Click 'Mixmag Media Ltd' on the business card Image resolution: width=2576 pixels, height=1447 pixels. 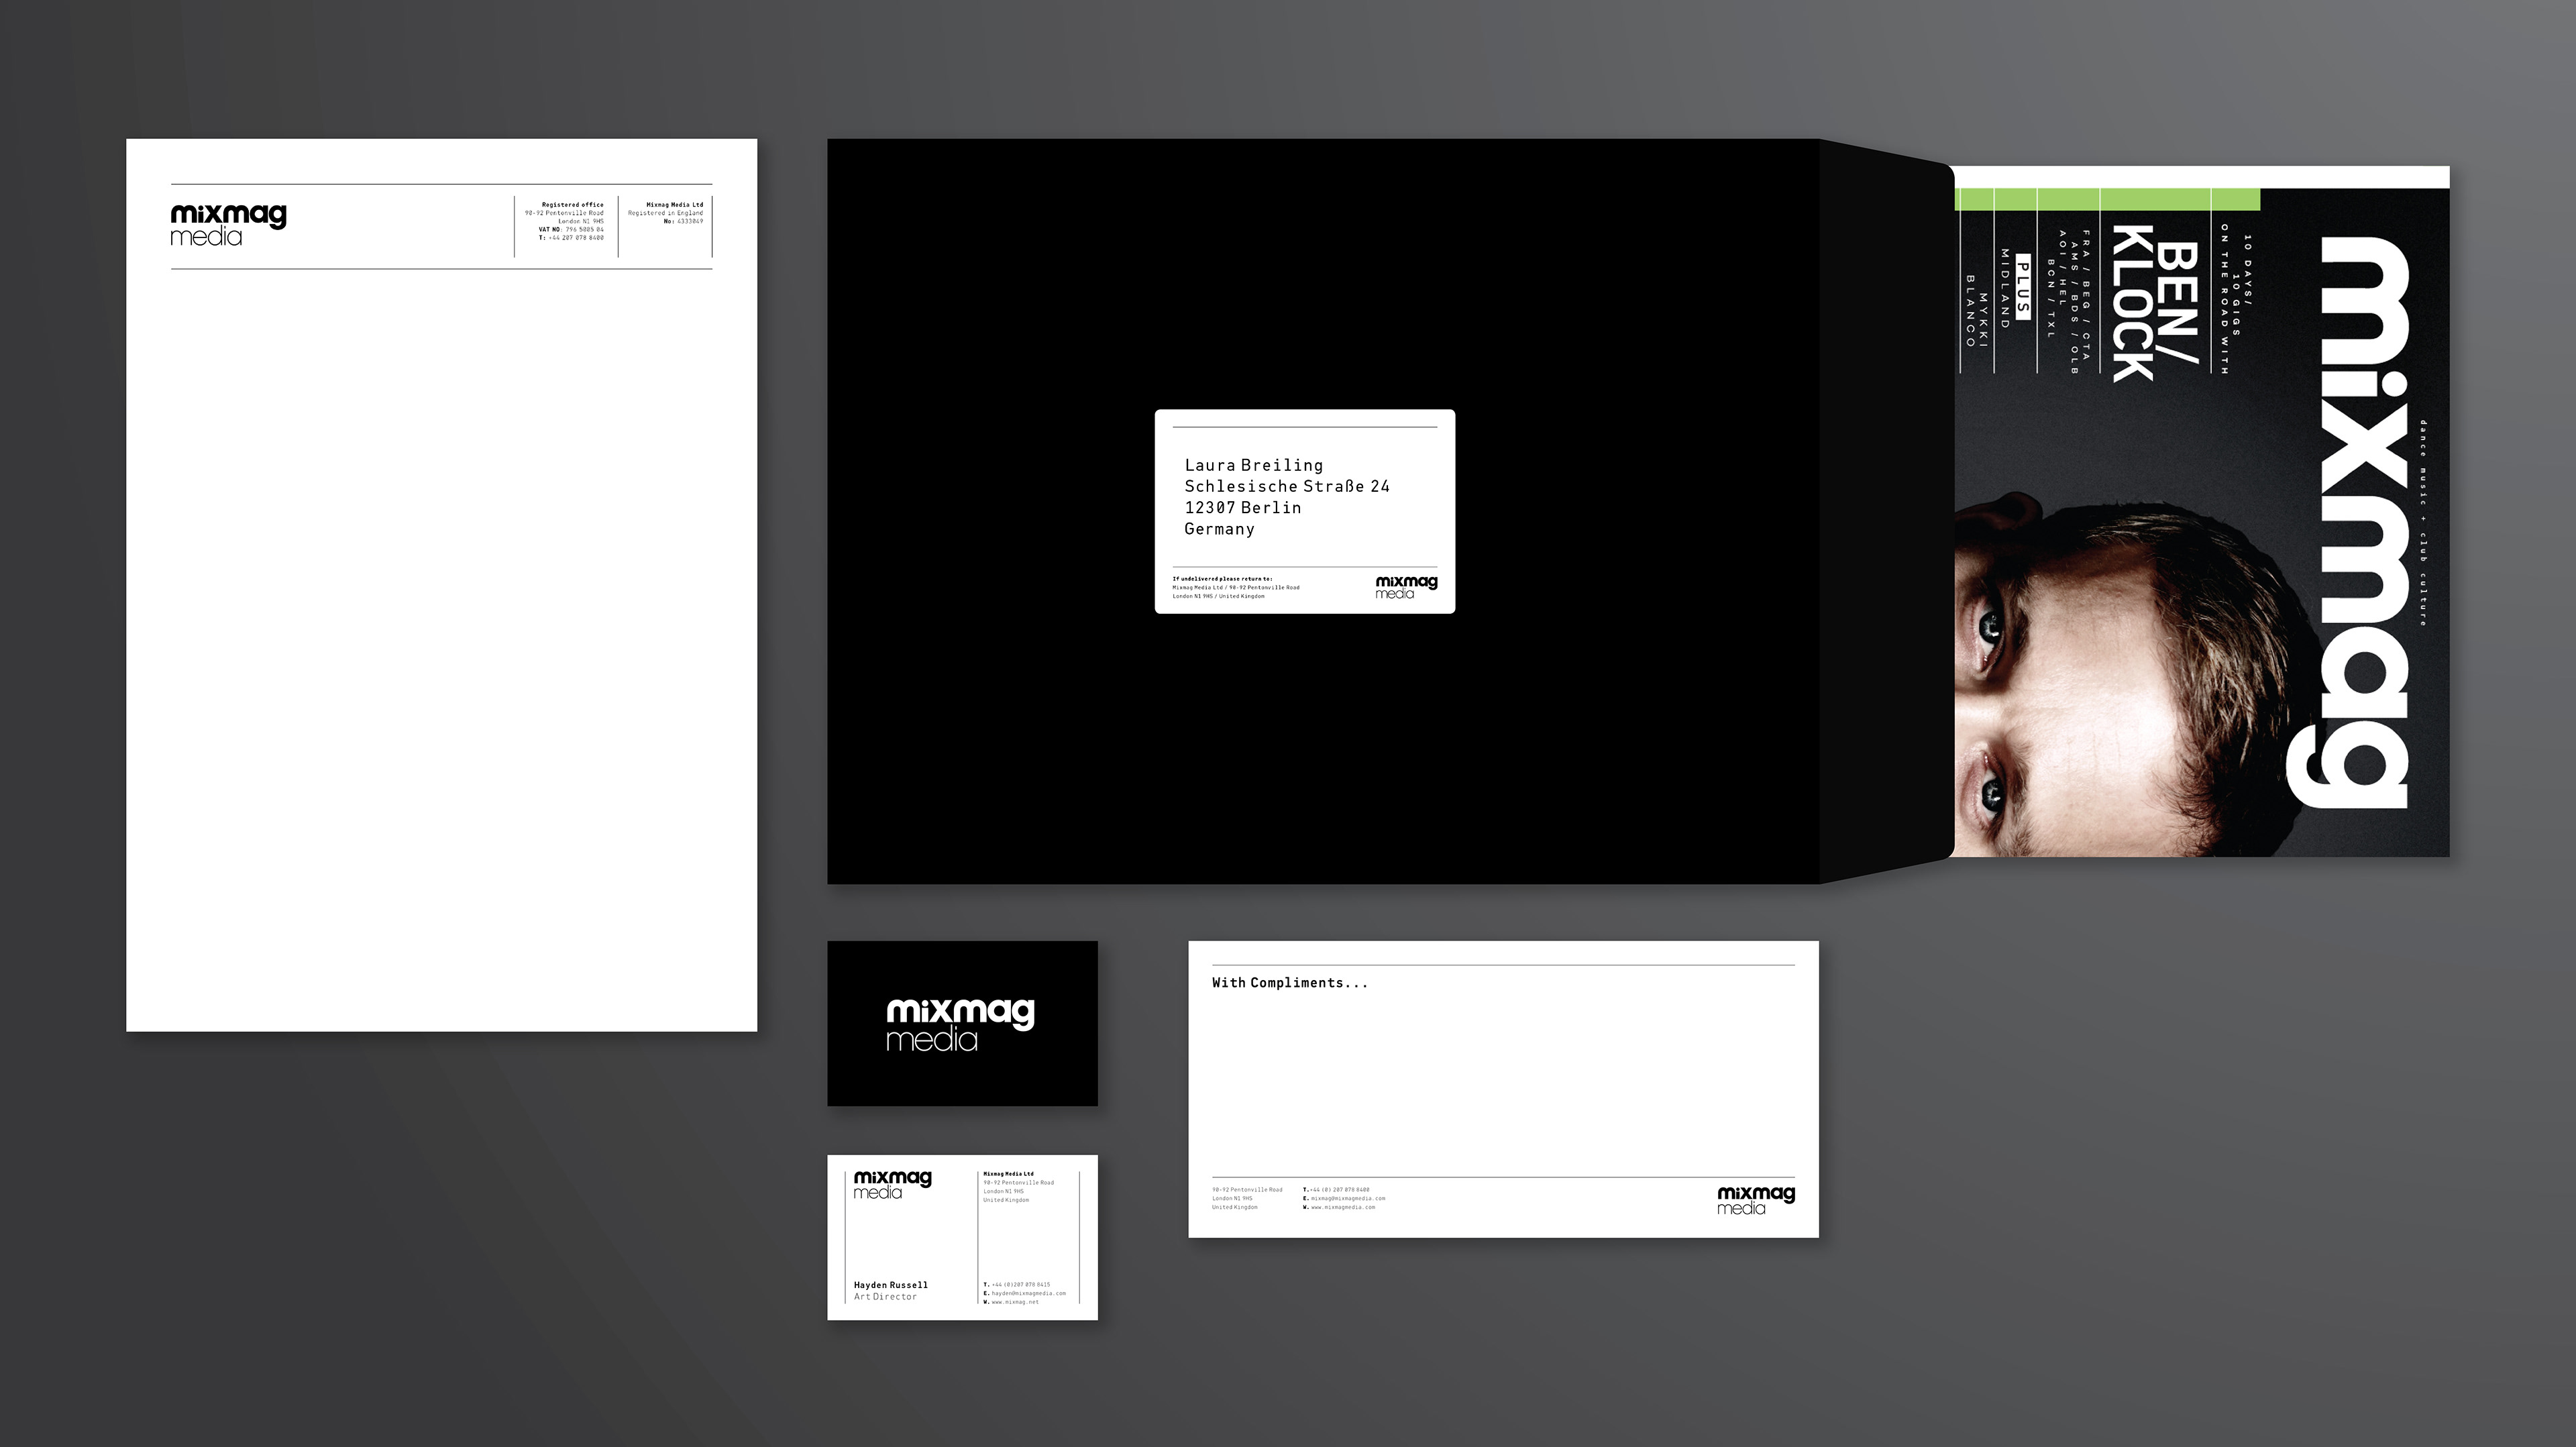[x=1009, y=1174]
